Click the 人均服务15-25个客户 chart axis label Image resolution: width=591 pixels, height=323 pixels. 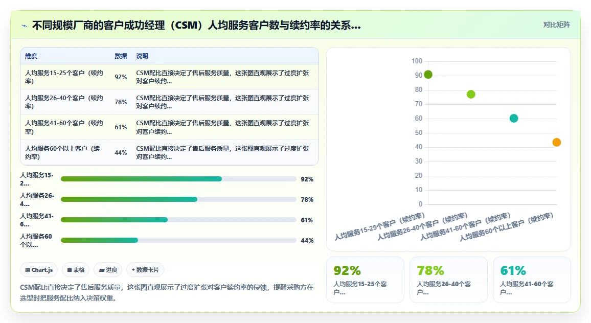point(379,226)
